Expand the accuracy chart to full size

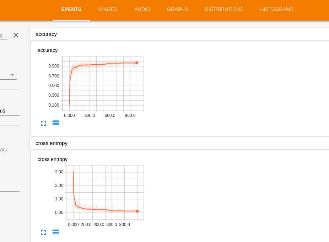point(43,123)
